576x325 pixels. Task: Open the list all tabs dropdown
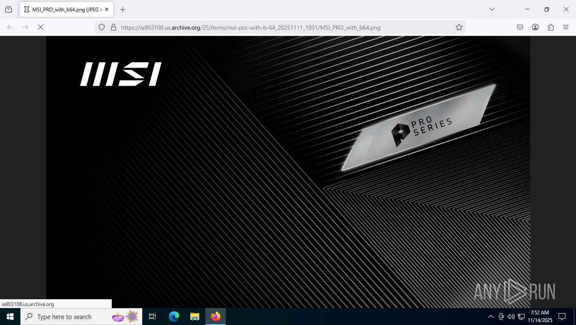492,9
